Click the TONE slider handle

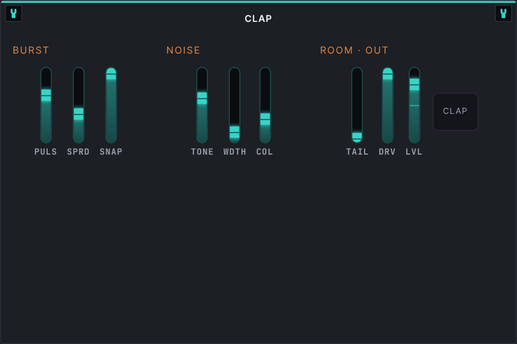tap(202, 98)
